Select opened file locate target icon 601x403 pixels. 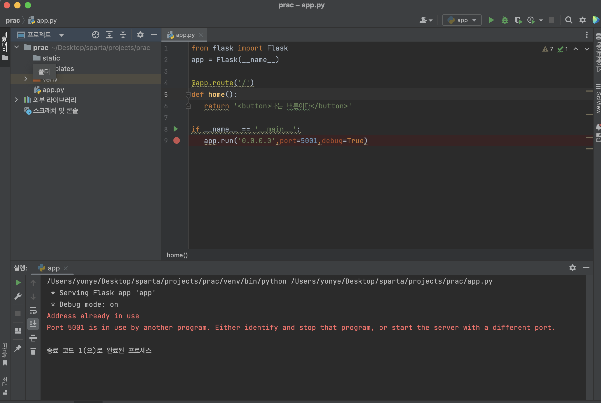96,35
